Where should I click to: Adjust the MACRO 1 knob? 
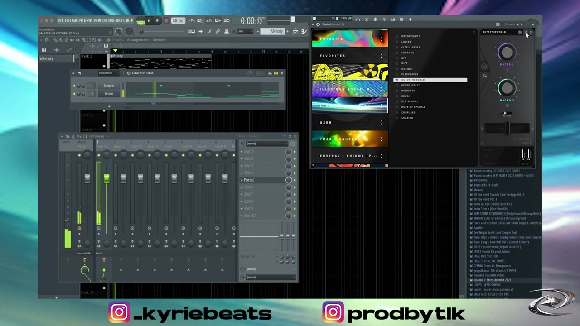507,53
